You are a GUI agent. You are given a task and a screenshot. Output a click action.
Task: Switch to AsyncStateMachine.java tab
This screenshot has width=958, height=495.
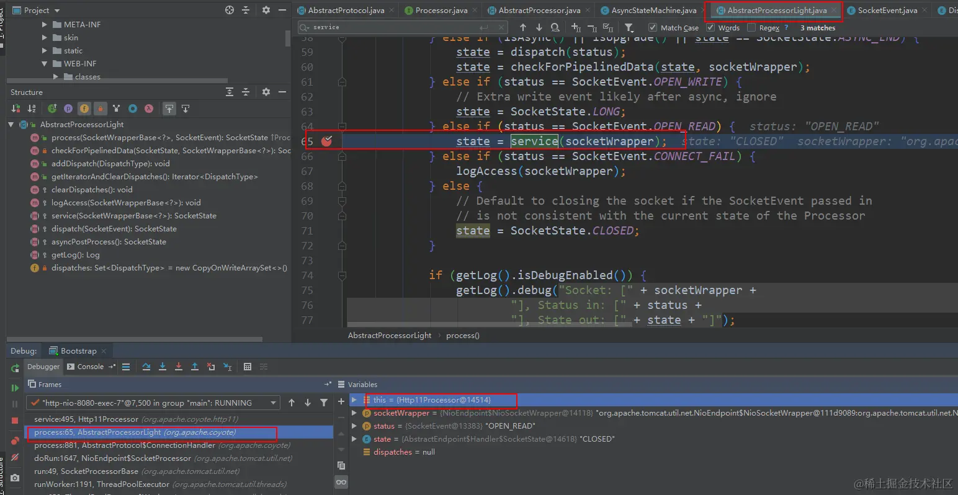pos(649,10)
